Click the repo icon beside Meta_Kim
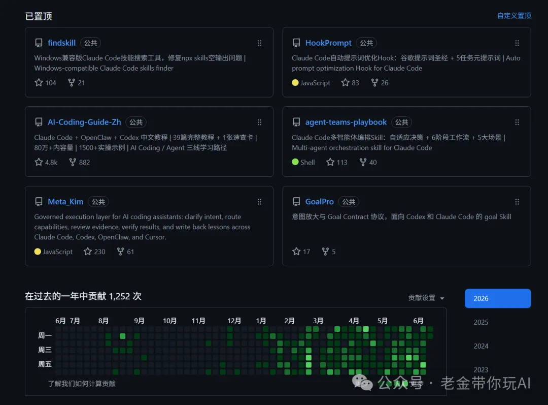Image resolution: width=548 pixels, height=405 pixels. [x=39, y=202]
